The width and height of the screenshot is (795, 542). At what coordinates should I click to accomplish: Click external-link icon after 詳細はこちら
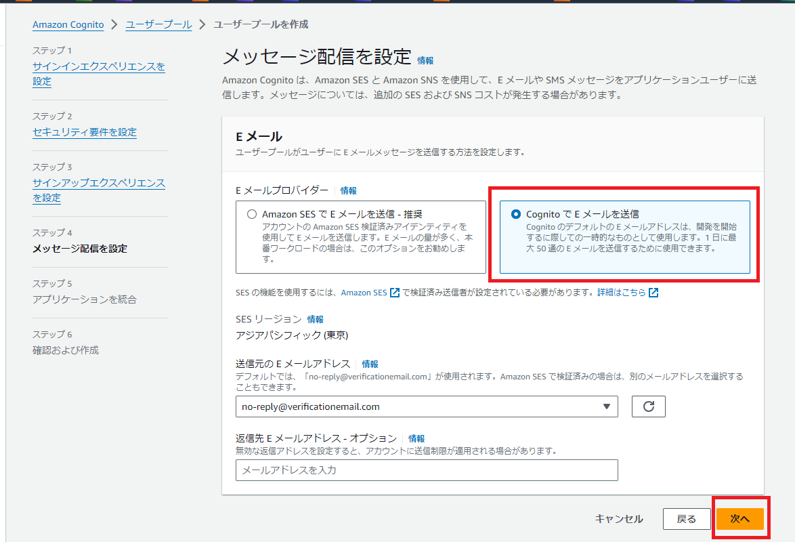pyautogui.click(x=653, y=292)
